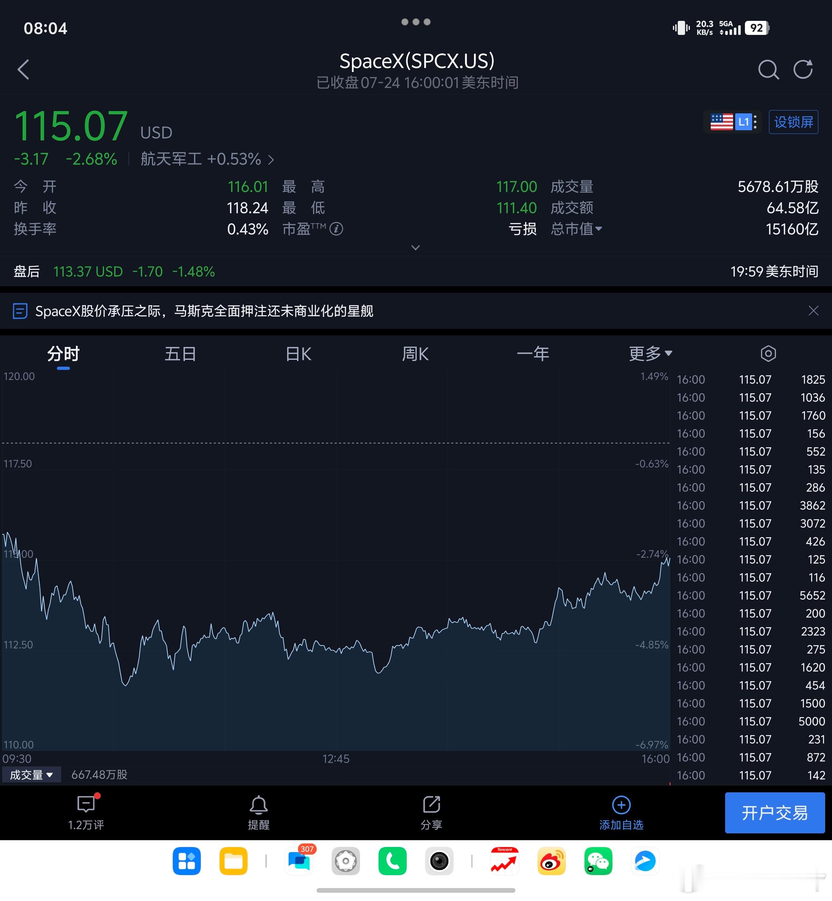Open the Weibo dock icon
The height and width of the screenshot is (901, 832).
tap(552, 861)
